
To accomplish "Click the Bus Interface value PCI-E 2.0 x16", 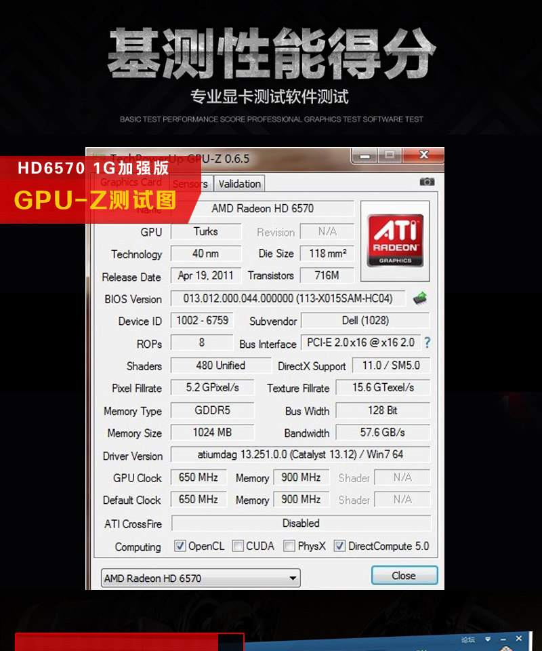I will coord(361,342).
